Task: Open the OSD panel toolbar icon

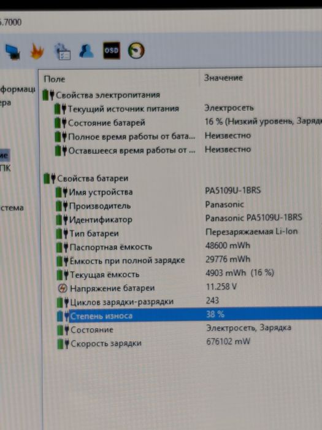Action: pos(112,50)
